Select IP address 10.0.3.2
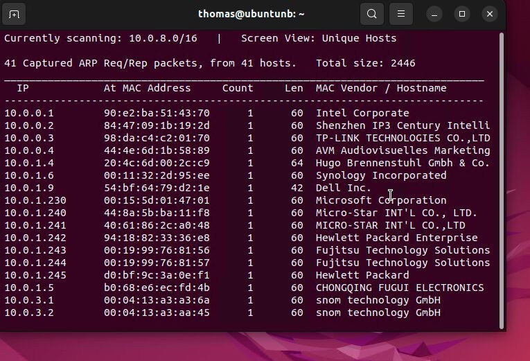The image size is (530, 361). pyautogui.click(x=28, y=312)
